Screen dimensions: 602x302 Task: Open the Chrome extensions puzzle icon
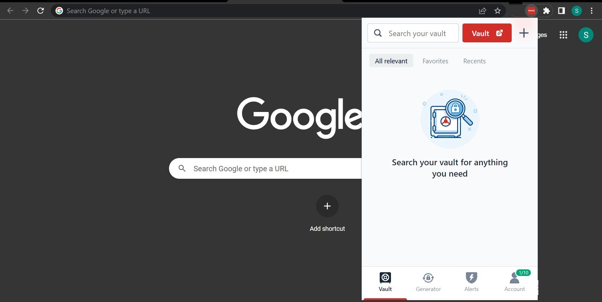pos(547,10)
